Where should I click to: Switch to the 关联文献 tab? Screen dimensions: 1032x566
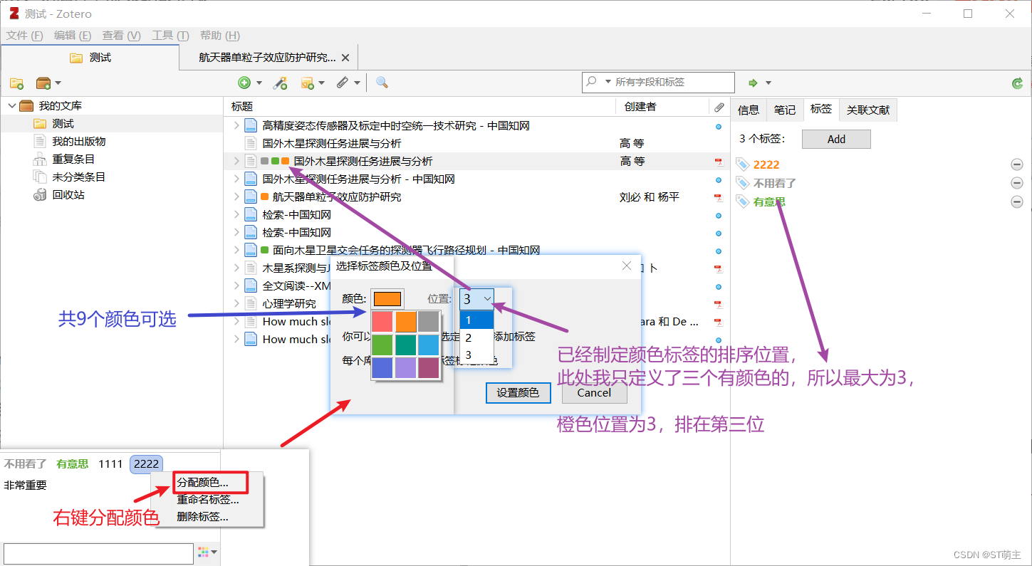pyautogui.click(x=867, y=110)
